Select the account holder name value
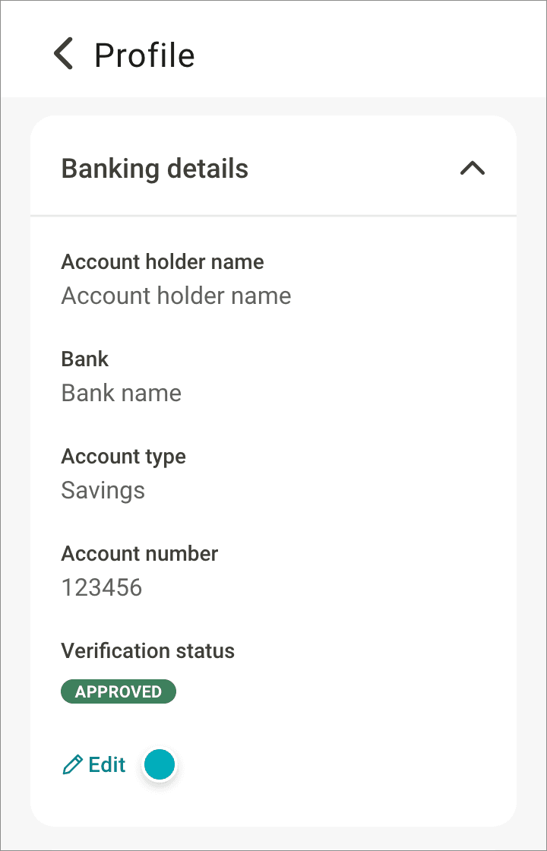 [x=176, y=296]
